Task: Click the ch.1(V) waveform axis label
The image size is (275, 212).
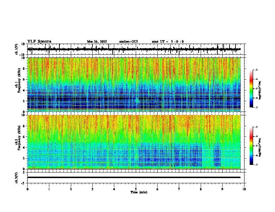Action: click(17, 49)
